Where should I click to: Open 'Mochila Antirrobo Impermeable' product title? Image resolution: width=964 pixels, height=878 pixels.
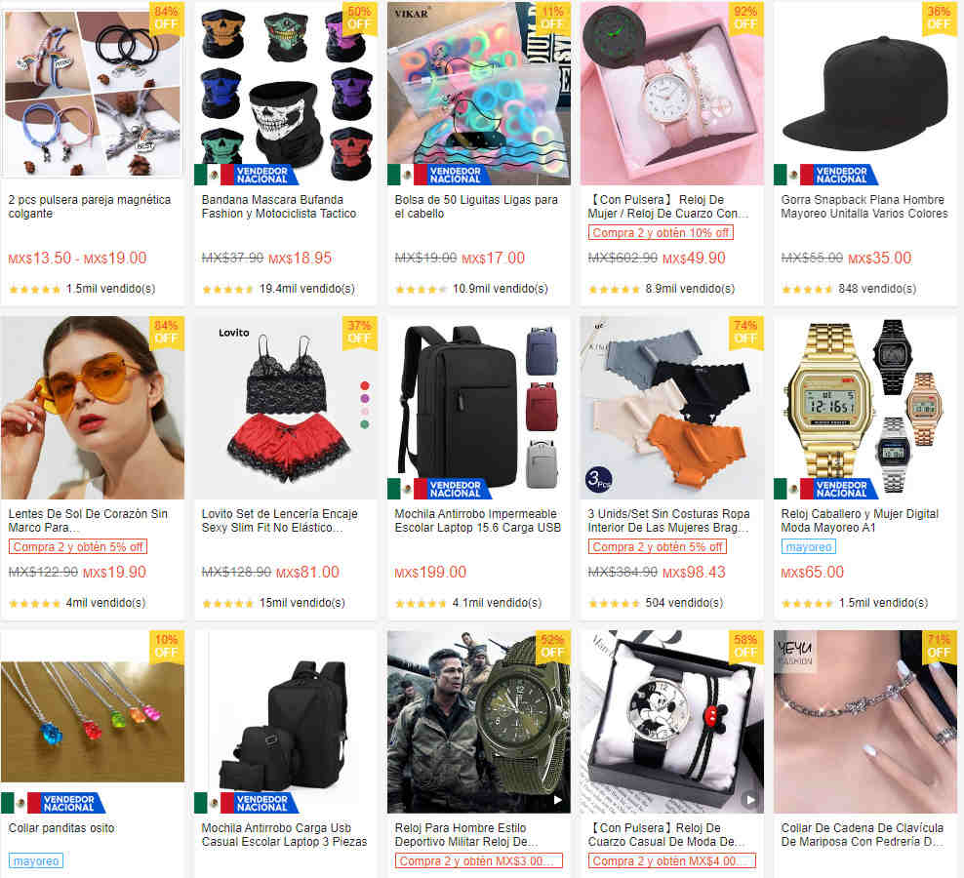coord(478,520)
